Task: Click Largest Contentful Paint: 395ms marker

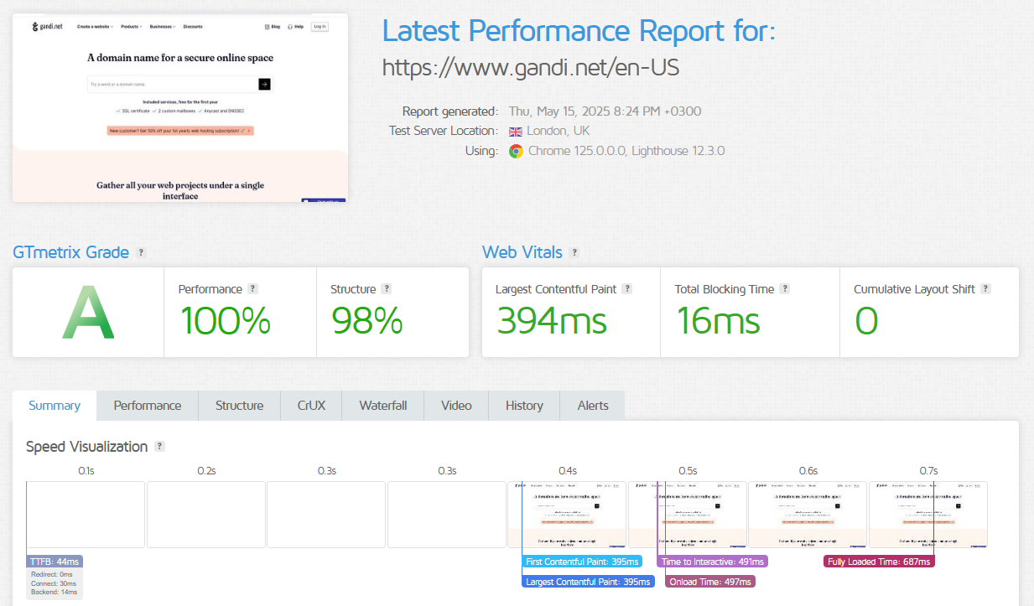Action: (587, 582)
